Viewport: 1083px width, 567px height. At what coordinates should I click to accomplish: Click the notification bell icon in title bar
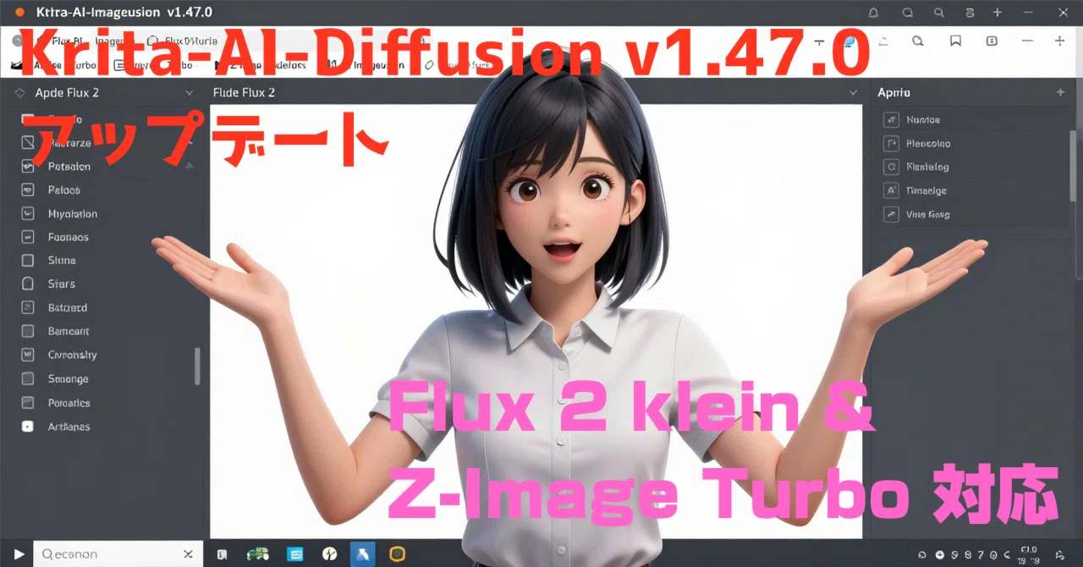pos(874,13)
